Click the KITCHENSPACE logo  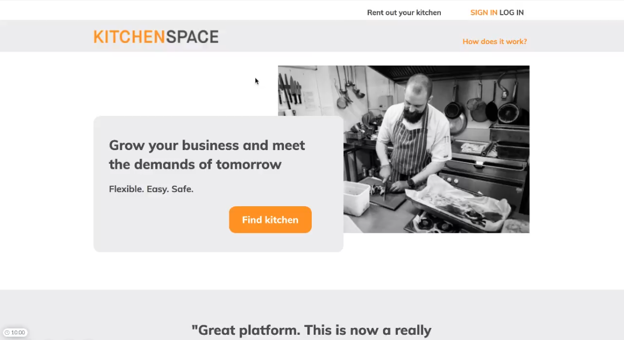(x=156, y=37)
